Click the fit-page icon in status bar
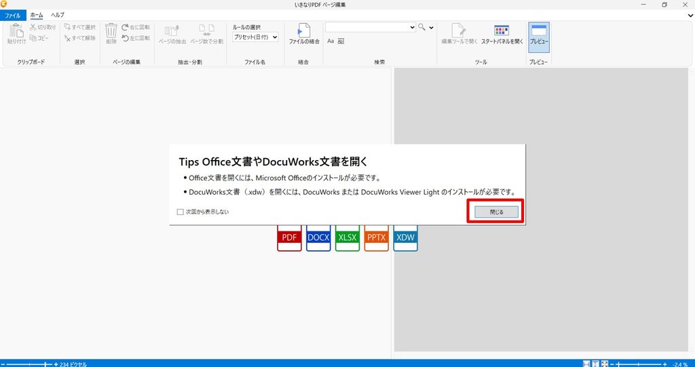The height and width of the screenshot is (367, 695). pyautogui.click(x=605, y=364)
